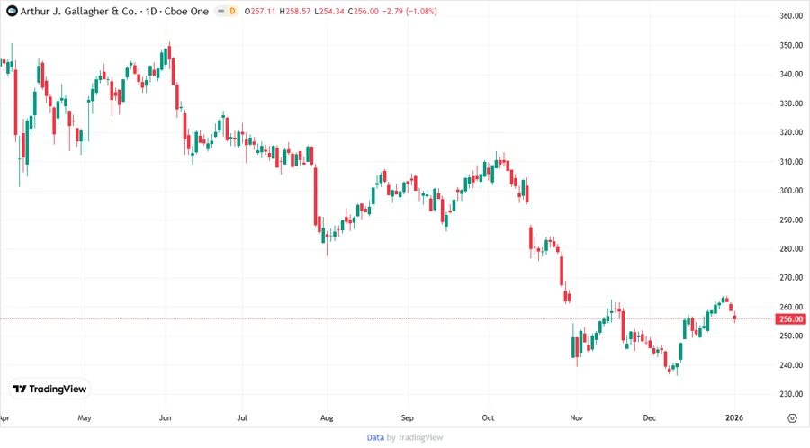This screenshot has height=448, width=810.
Task: Click the "by TradingView" attribution link
Action: (x=415, y=437)
